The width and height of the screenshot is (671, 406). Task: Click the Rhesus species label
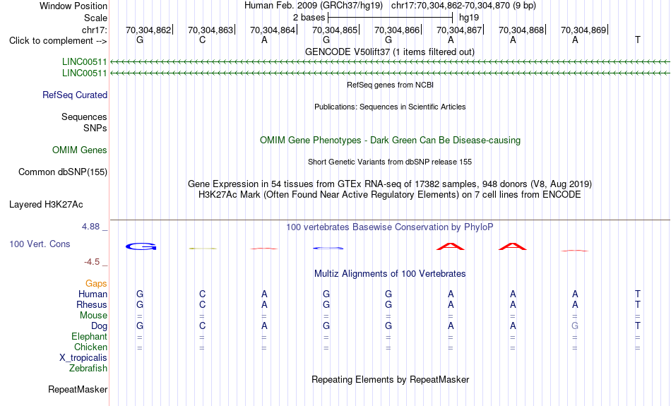(92, 304)
